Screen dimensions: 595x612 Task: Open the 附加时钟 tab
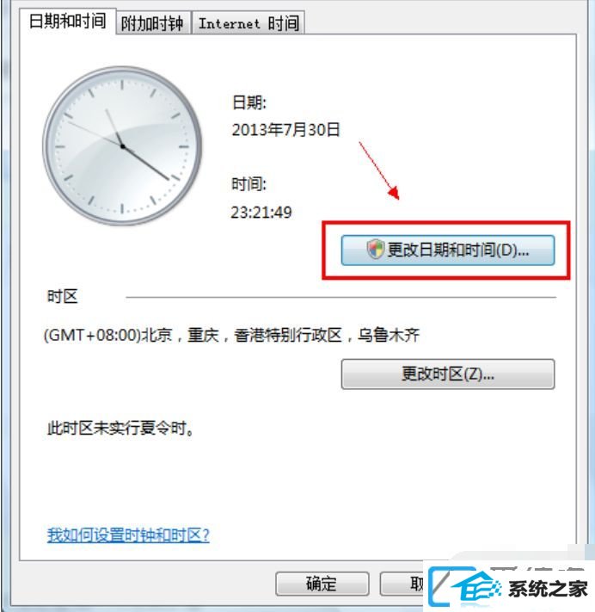click(x=152, y=23)
